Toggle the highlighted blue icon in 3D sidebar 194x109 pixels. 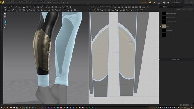tap(5, 22)
